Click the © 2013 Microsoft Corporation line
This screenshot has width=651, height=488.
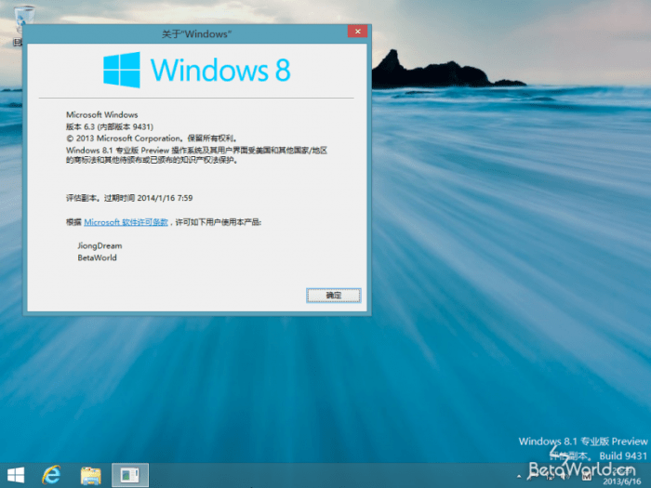coord(152,138)
